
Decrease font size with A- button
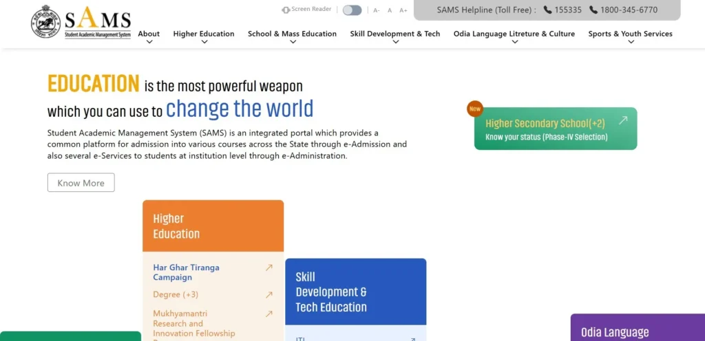(x=377, y=11)
